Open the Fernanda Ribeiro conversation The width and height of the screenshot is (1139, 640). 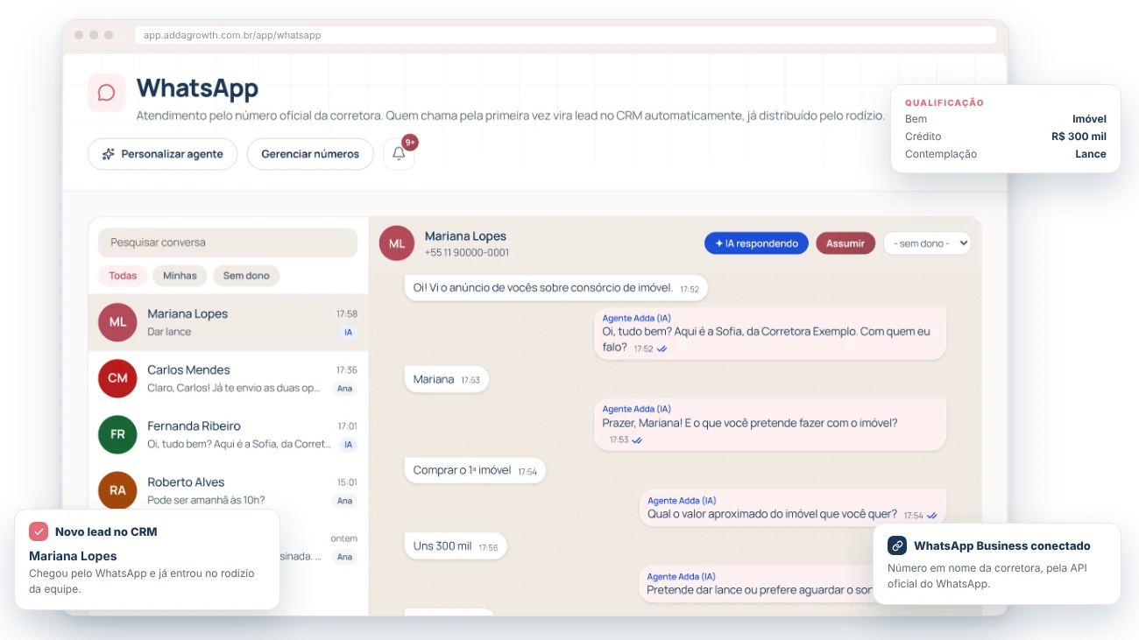228,434
